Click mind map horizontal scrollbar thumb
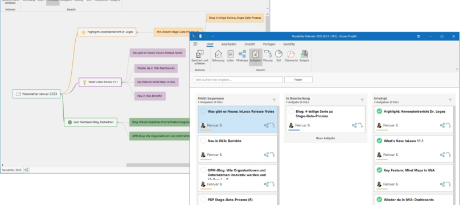This screenshot has width=467, height=205. pyautogui.click(x=158, y=165)
